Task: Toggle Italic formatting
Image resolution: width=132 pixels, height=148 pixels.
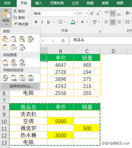Action: tap(42, 22)
